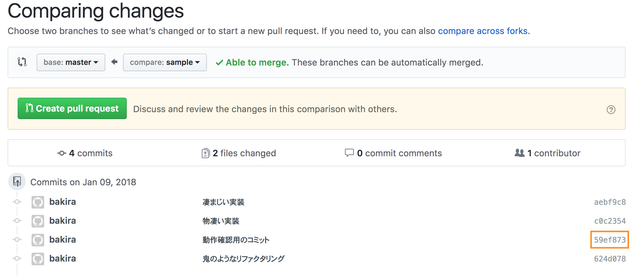Click bakira avatar in the aebf9c8 commit row
642x276 pixels.
(38, 202)
